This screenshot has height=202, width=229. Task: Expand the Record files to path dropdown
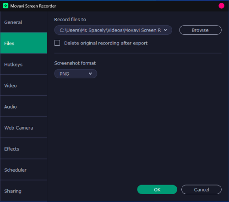pyautogui.click(x=113, y=30)
